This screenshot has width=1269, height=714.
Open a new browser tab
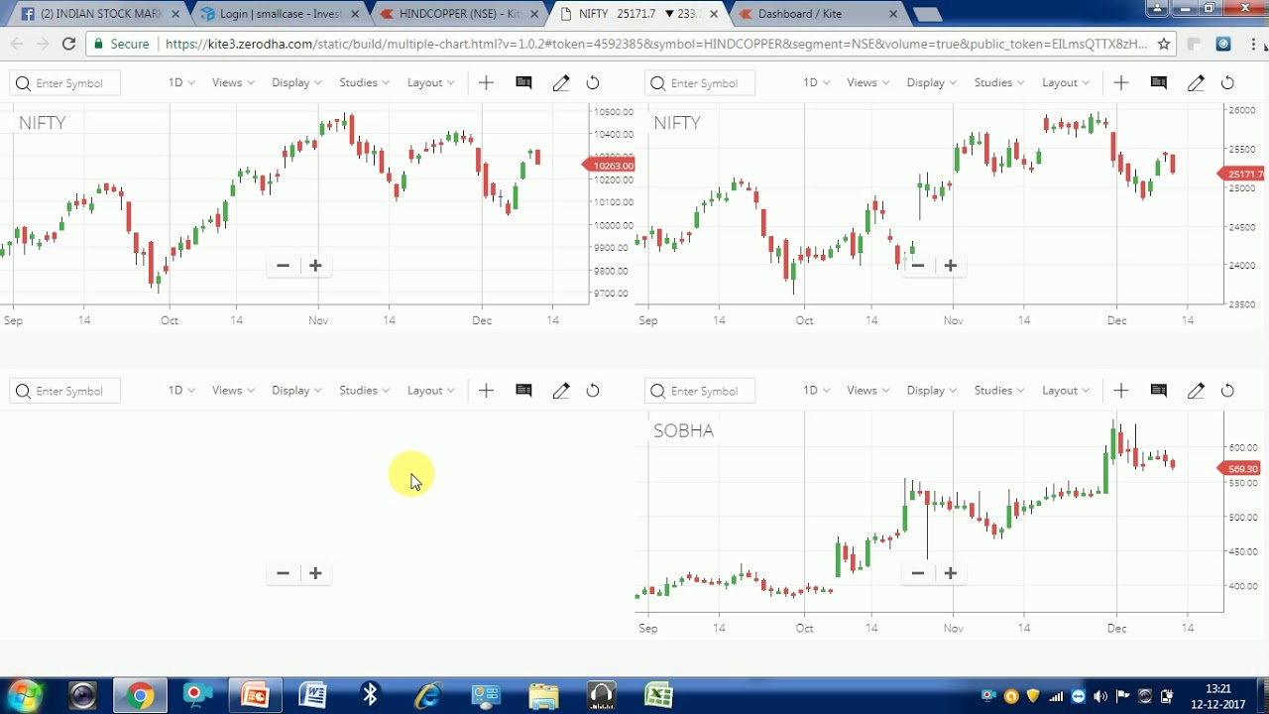(927, 15)
